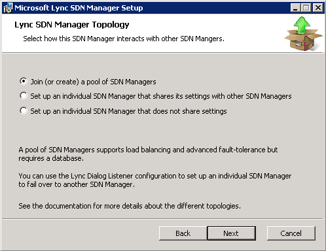Click the package box icon with green arrow
Image resolution: width=326 pixels, height=251 pixels.
(303, 34)
